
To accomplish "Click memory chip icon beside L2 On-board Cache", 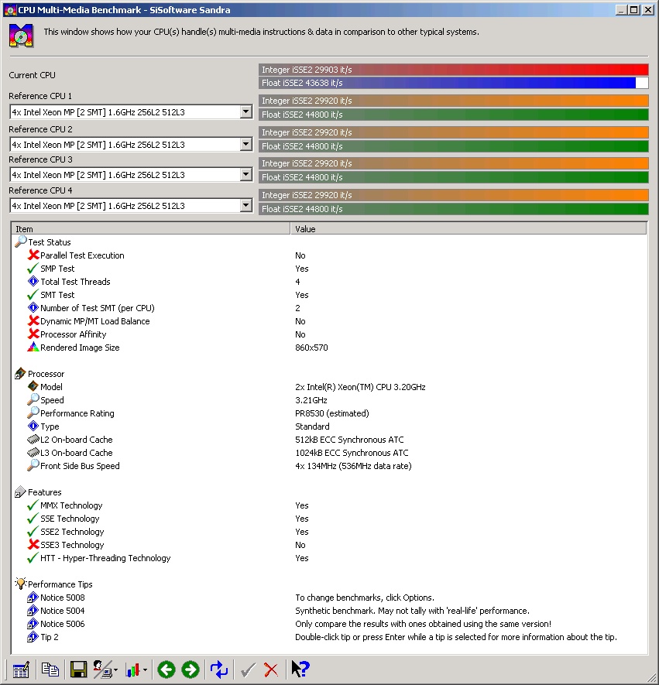I will click(33, 439).
